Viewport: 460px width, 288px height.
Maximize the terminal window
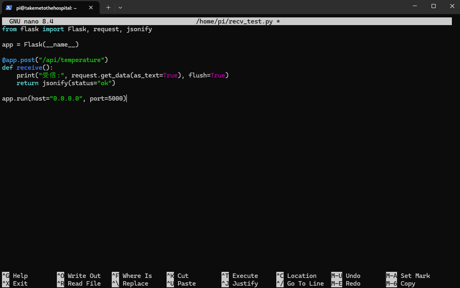click(x=433, y=6)
